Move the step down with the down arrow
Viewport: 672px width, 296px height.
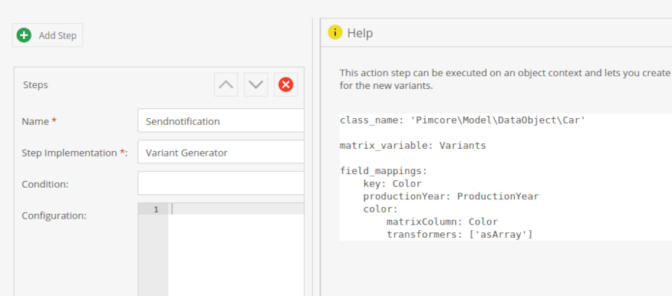(x=256, y=84)
